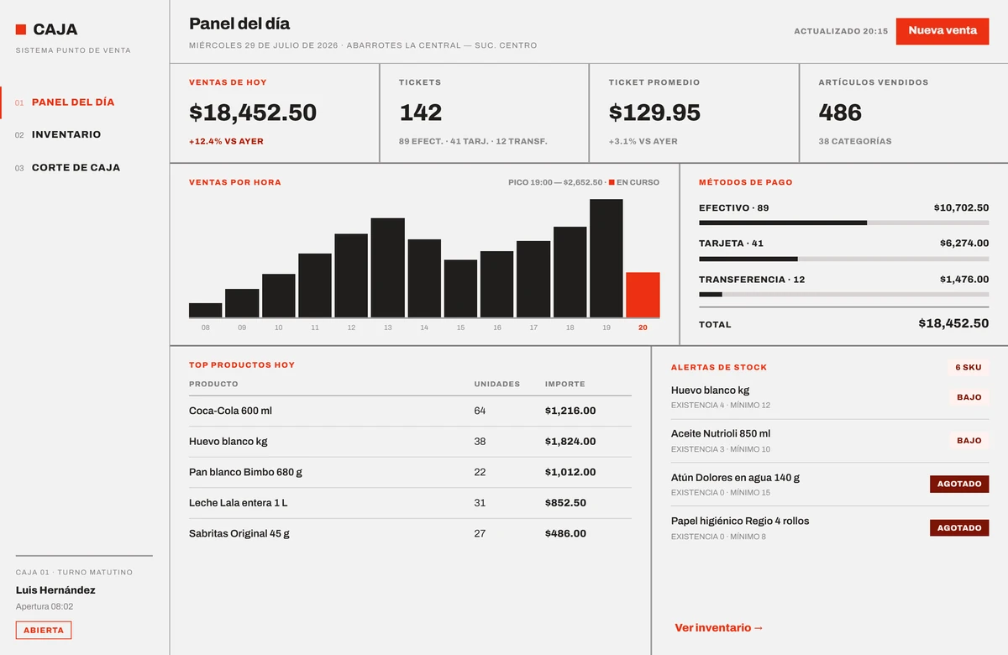The image size is (1008, 655).
Task: Click the 13 hour bar in sales chart
Action: coord(388,268)
